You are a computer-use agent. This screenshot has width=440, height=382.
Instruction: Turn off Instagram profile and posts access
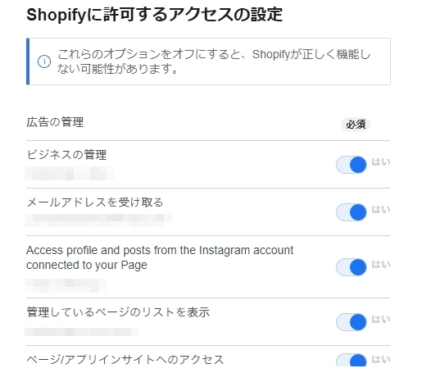(351, 267)
